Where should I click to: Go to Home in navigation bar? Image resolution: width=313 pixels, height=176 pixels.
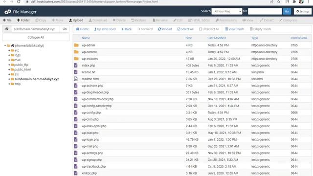pyautogui.click(x=82, y=29)
